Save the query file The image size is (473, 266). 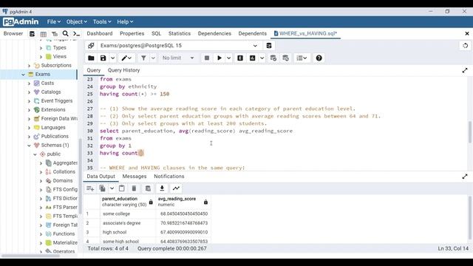(103, 58)
